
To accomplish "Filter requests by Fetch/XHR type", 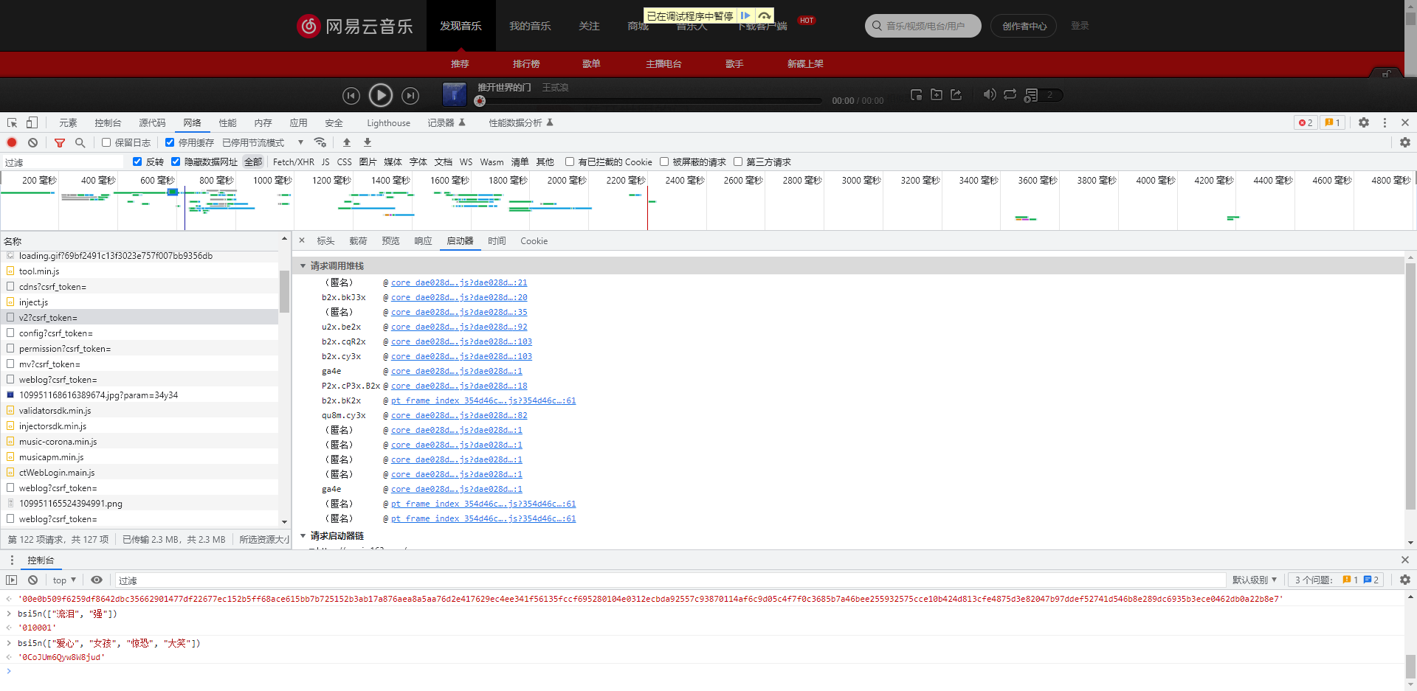I will pos(294,162).
